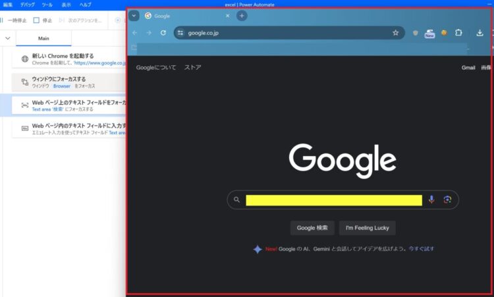494x297 pixels.
Task: Start voice search with the microphone
Action: [431, 200]
